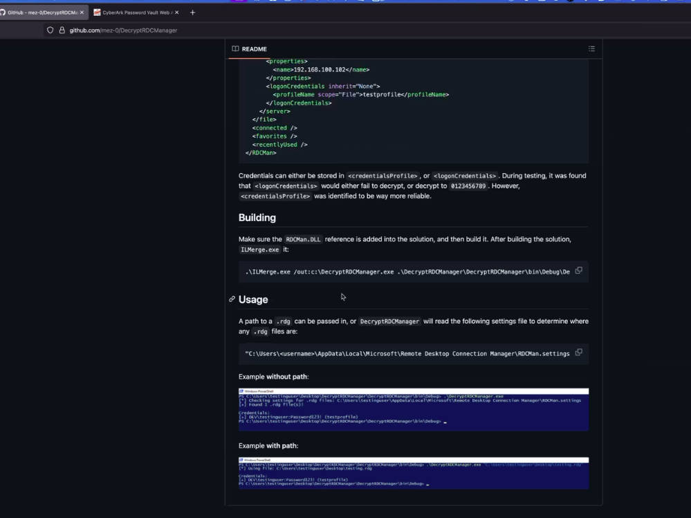
Task: Open the 'Example without path' PowerShell screenshot
Action: [x=413, y=409]
